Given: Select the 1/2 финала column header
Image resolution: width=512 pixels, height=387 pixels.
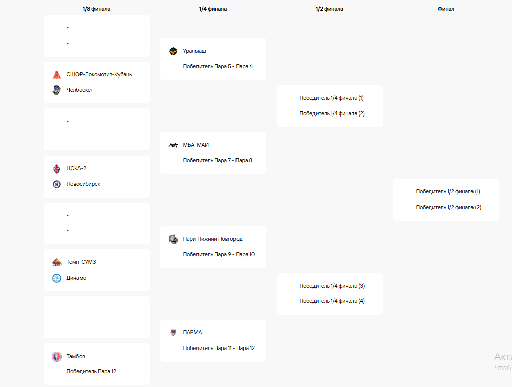Looking at the screenshot, I should click(329, 9).
